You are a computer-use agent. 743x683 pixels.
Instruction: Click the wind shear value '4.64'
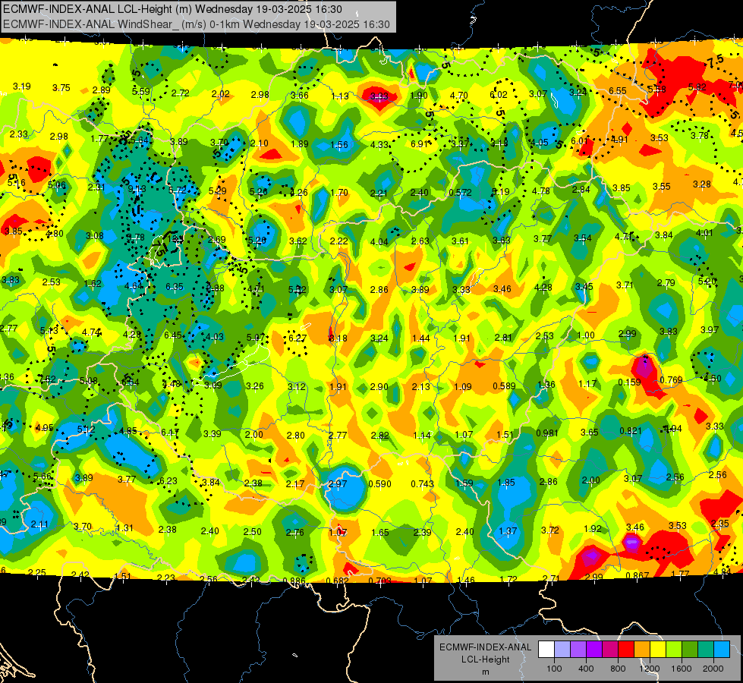click(134, 286)
